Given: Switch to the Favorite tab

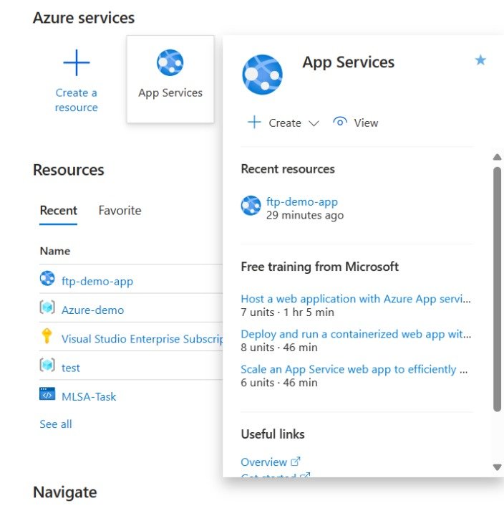Looking at the screenshot, I should coord(120,211).
